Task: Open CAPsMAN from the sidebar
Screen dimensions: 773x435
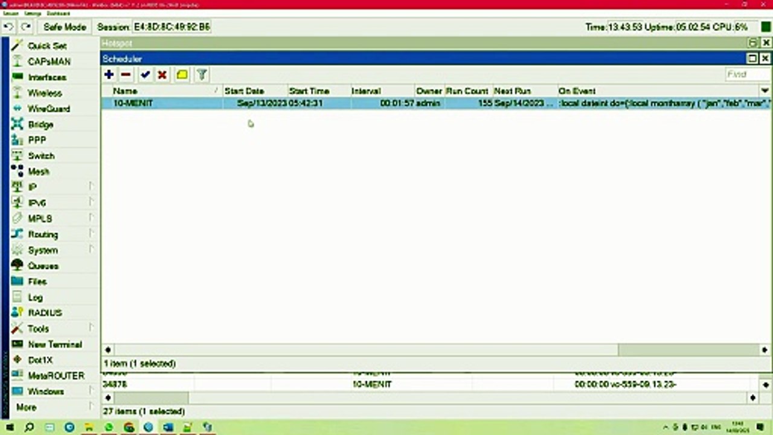Action: point(49,62)
